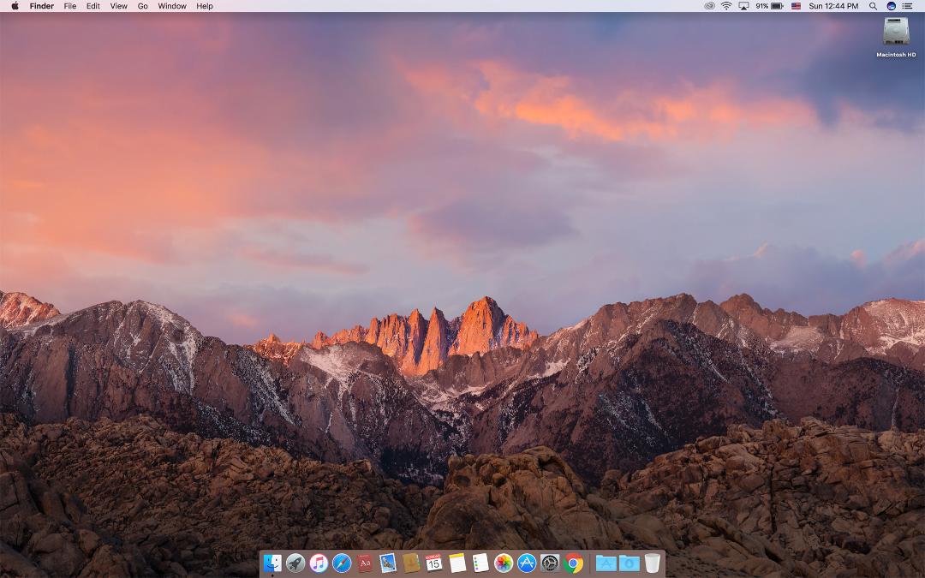Open System Preferences gear in Dock
This screenshot has width=925, height=578.
point(550,563)
